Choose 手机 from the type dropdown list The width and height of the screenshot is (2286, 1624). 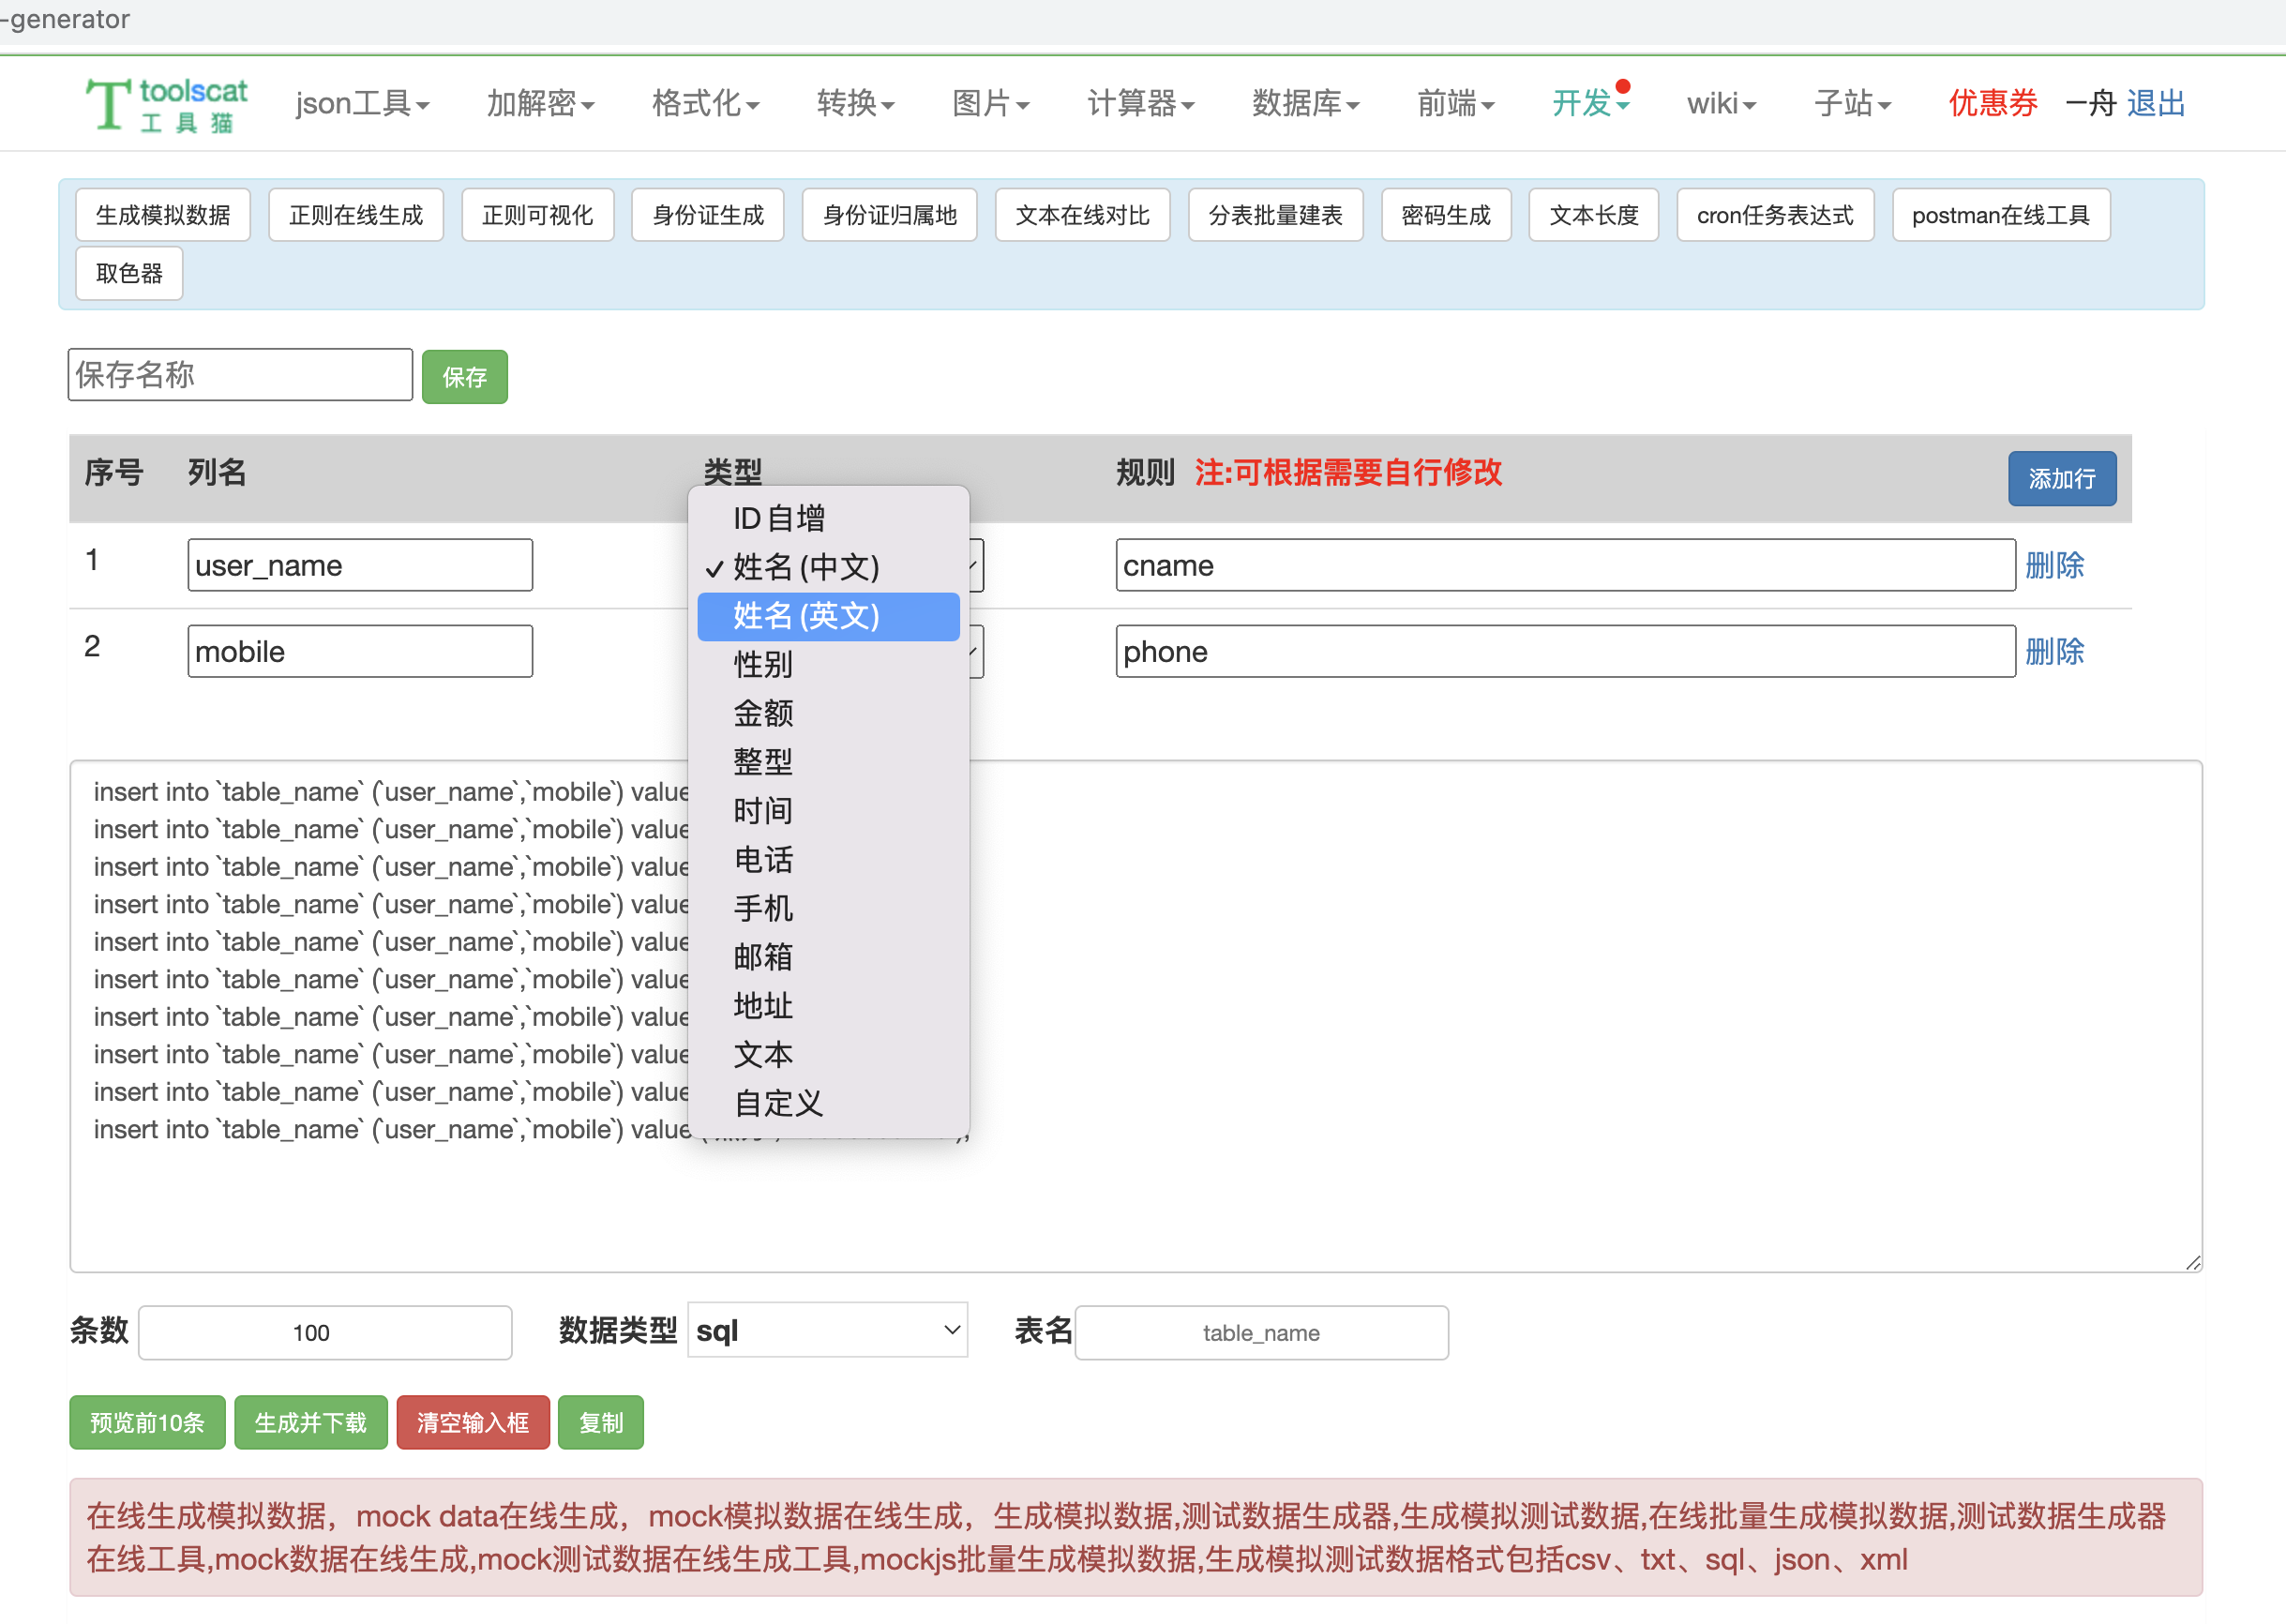click(x=763, y=908)
